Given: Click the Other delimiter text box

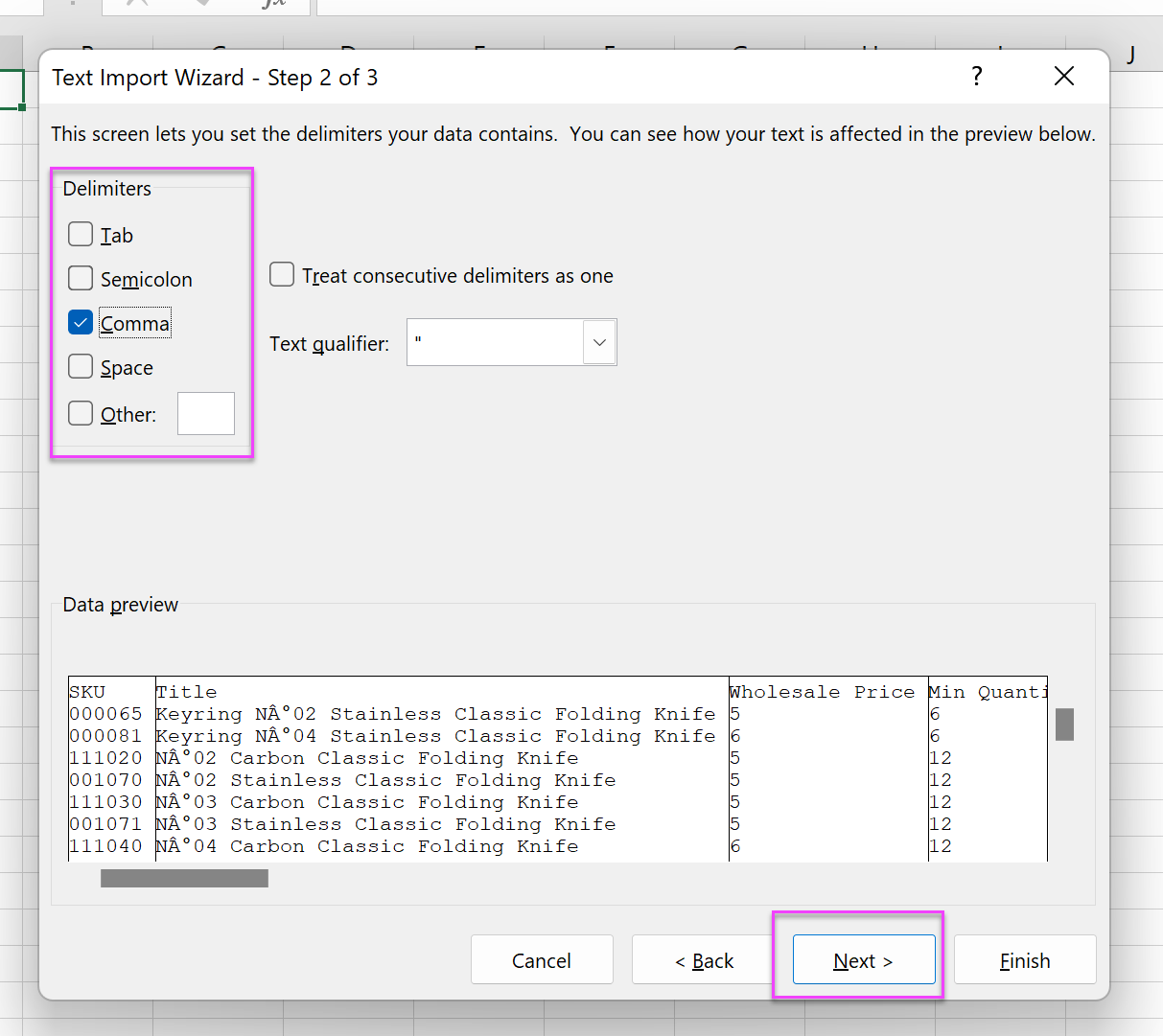Looking at the screenshot, I should pos(206,414).
